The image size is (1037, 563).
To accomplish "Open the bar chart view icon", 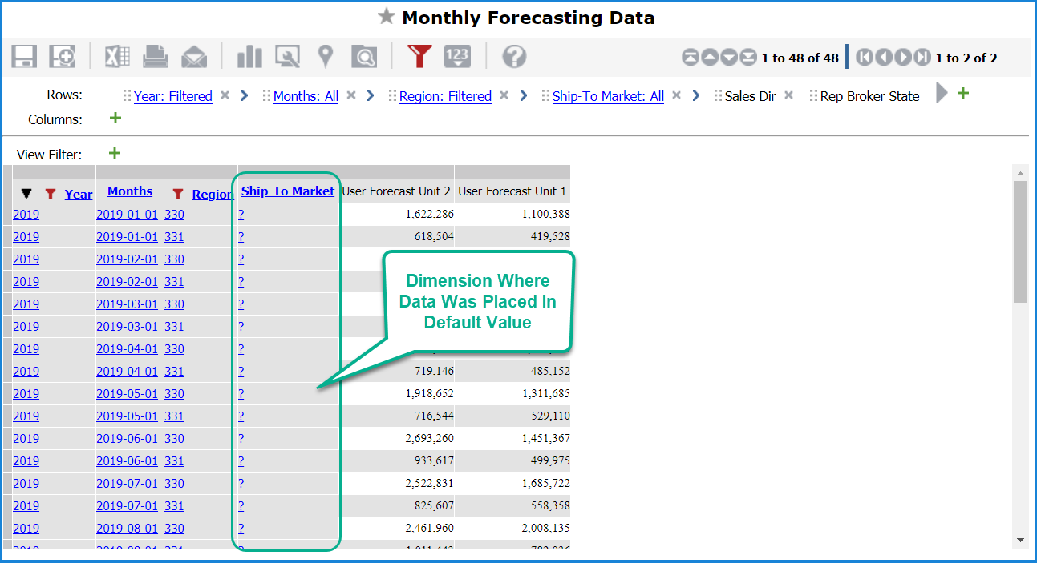I will 249,57.
